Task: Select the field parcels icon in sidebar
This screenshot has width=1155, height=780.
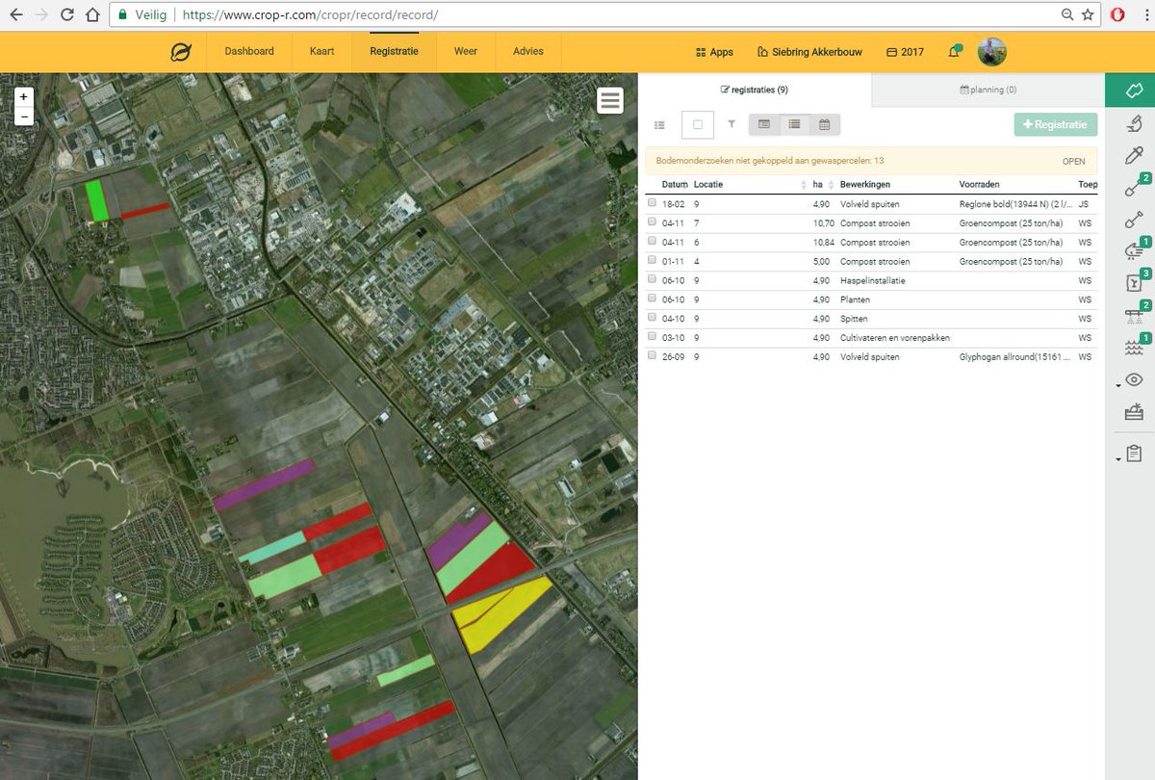Action: (1134, 91)
